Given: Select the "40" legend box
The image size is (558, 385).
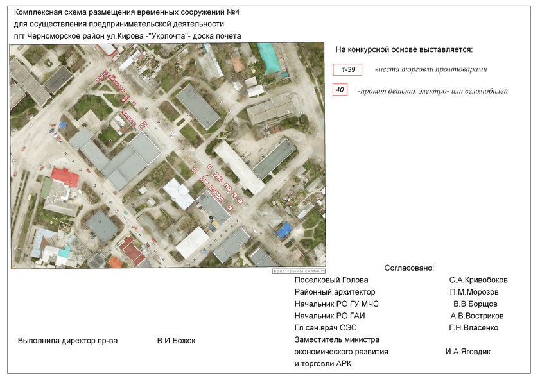Looking at the screenshot, I should (340, 90).
